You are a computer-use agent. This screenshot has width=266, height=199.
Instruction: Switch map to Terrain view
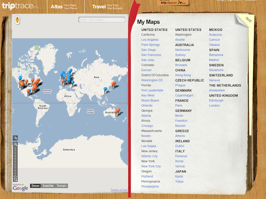61,186
